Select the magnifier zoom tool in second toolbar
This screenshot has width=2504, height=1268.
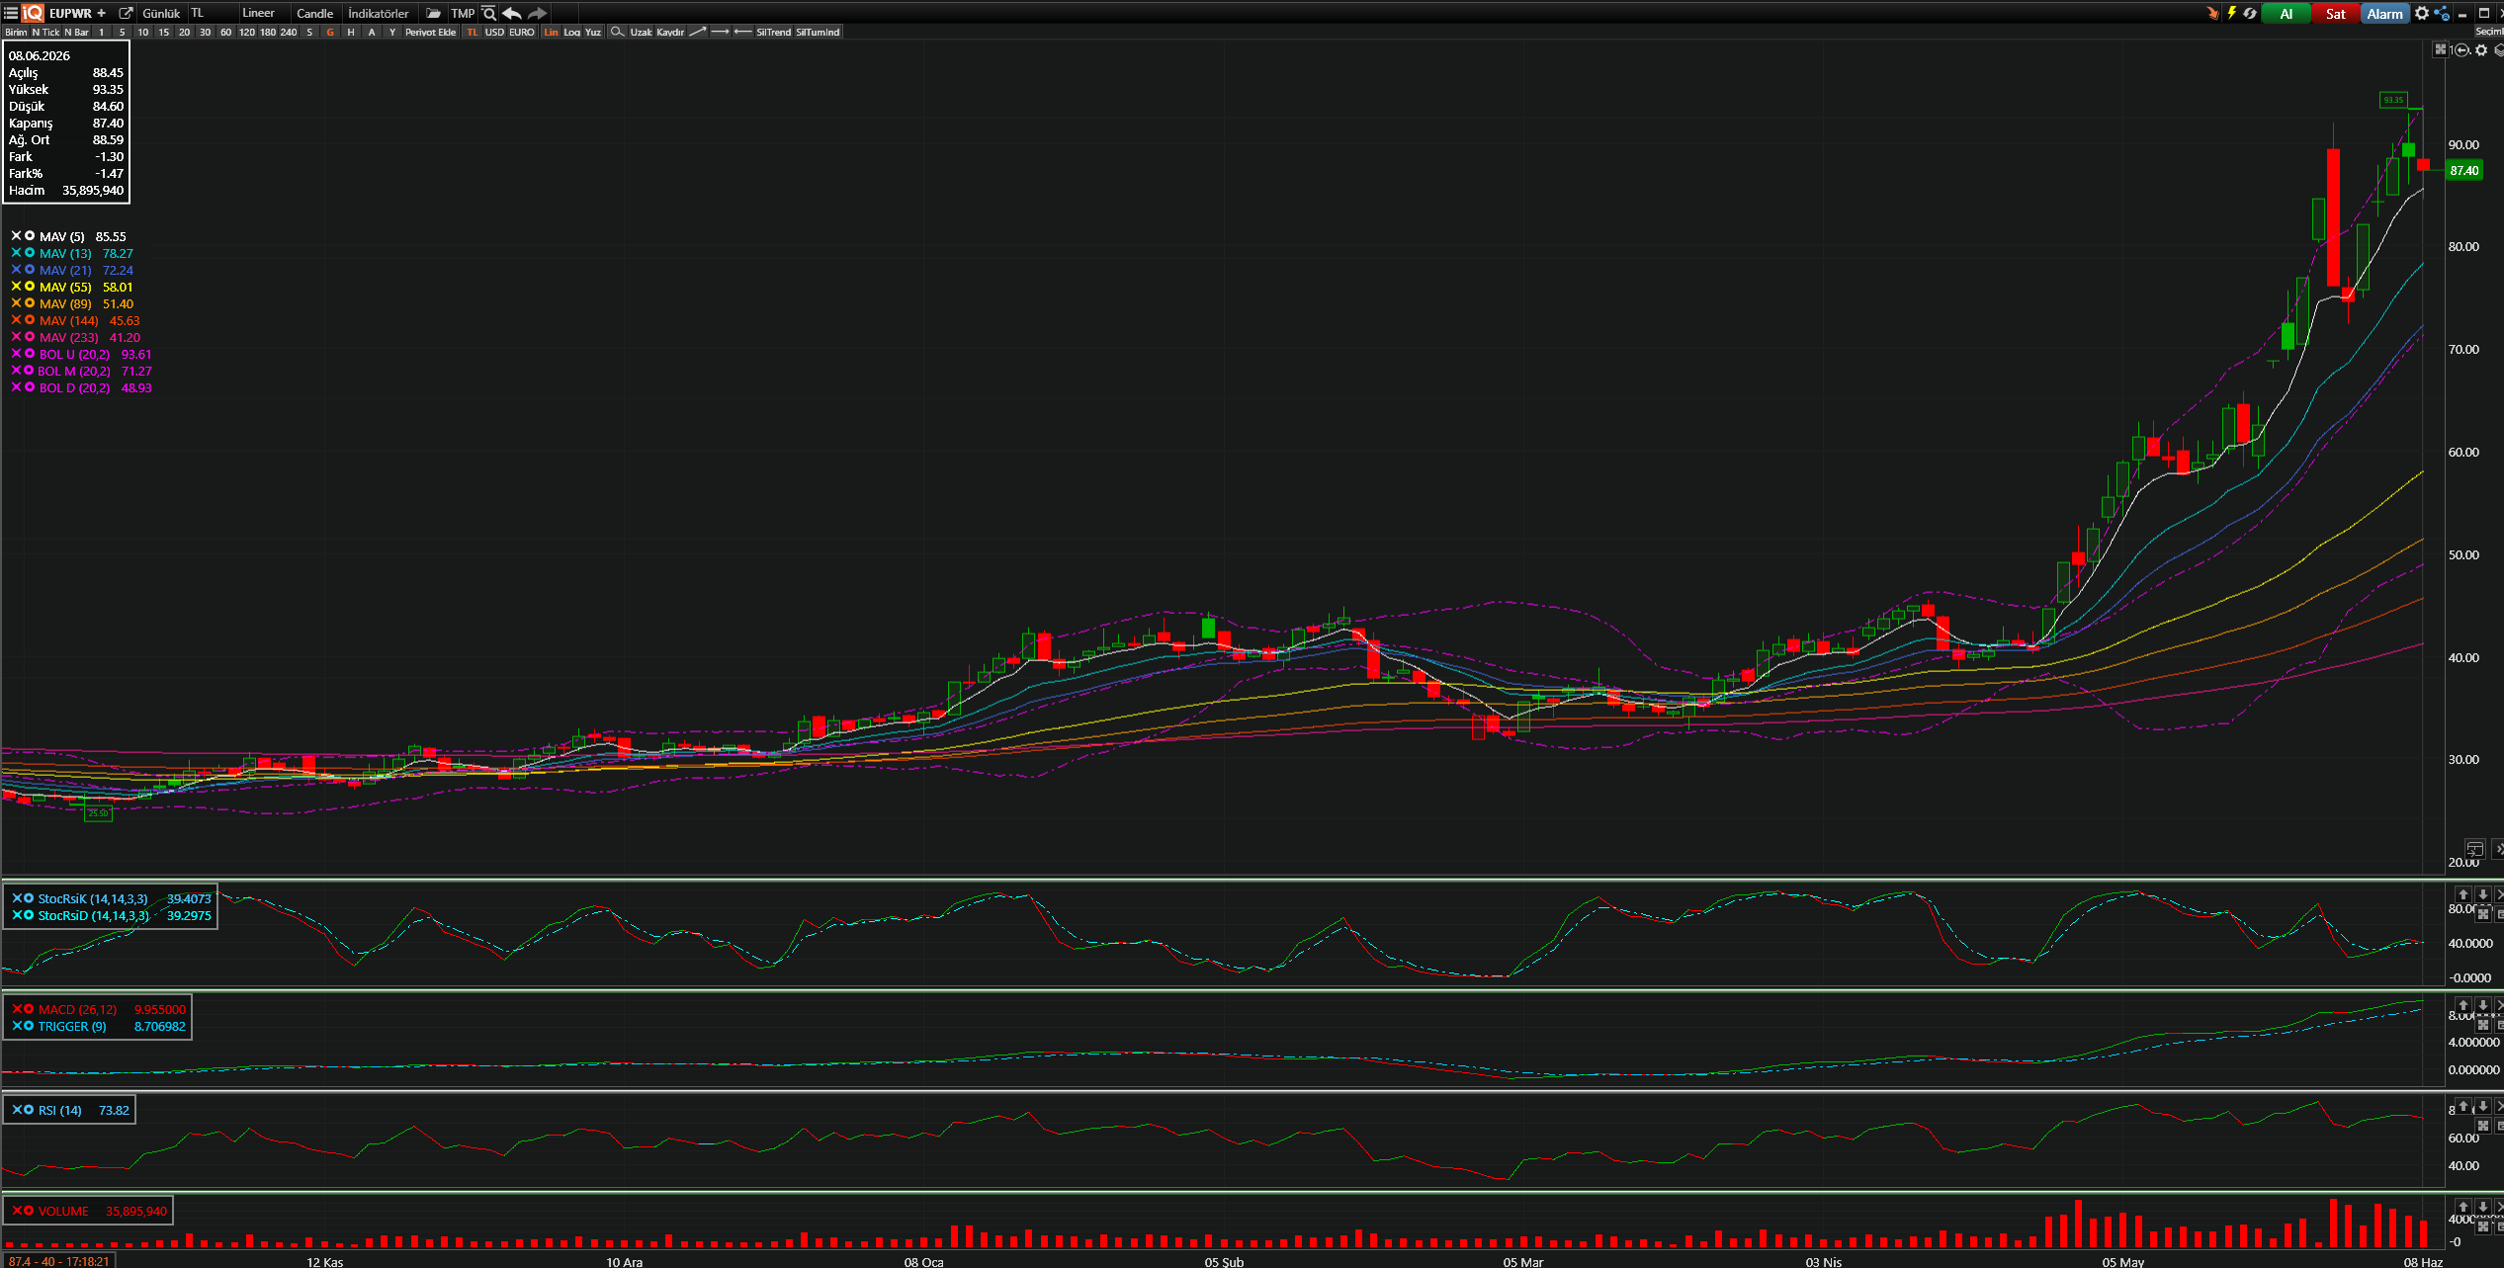coord(617,32)
